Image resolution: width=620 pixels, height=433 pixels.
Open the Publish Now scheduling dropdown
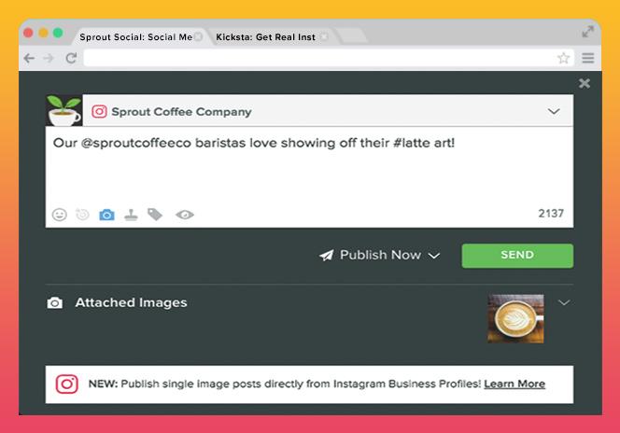pos(434,256)
